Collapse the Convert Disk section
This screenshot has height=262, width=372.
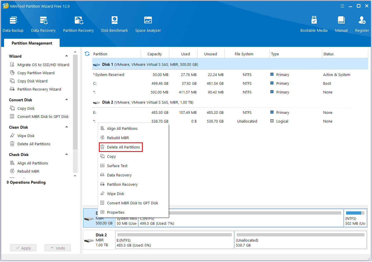(x=67, y=100)
